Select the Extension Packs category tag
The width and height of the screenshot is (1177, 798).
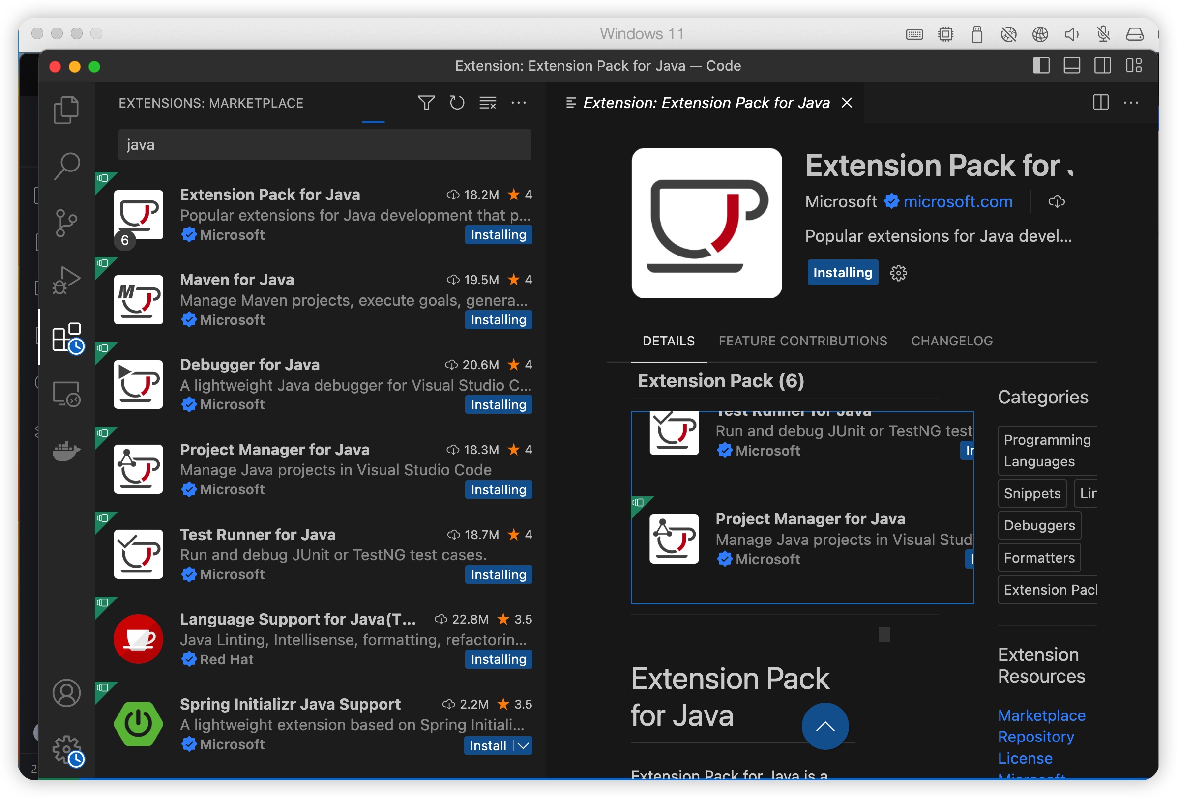point(1047,590)
